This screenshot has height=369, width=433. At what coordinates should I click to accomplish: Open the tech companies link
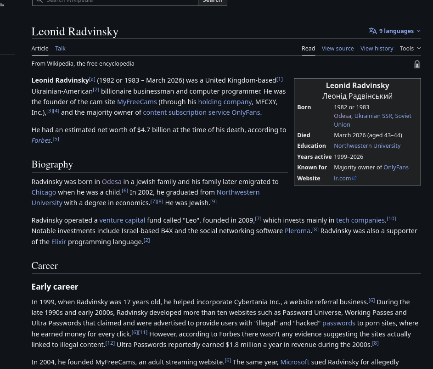360,220
